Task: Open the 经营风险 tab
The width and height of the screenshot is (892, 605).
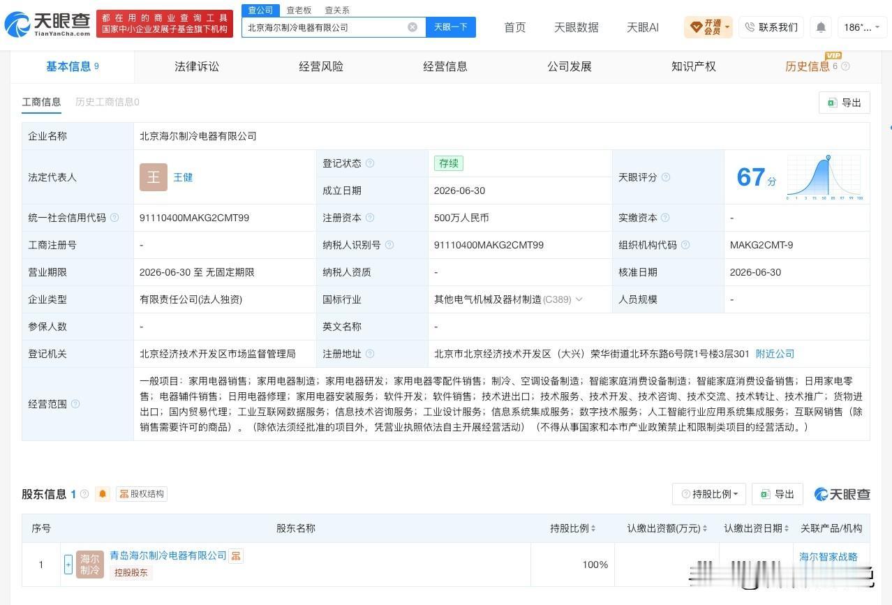Action: (321, 66)
